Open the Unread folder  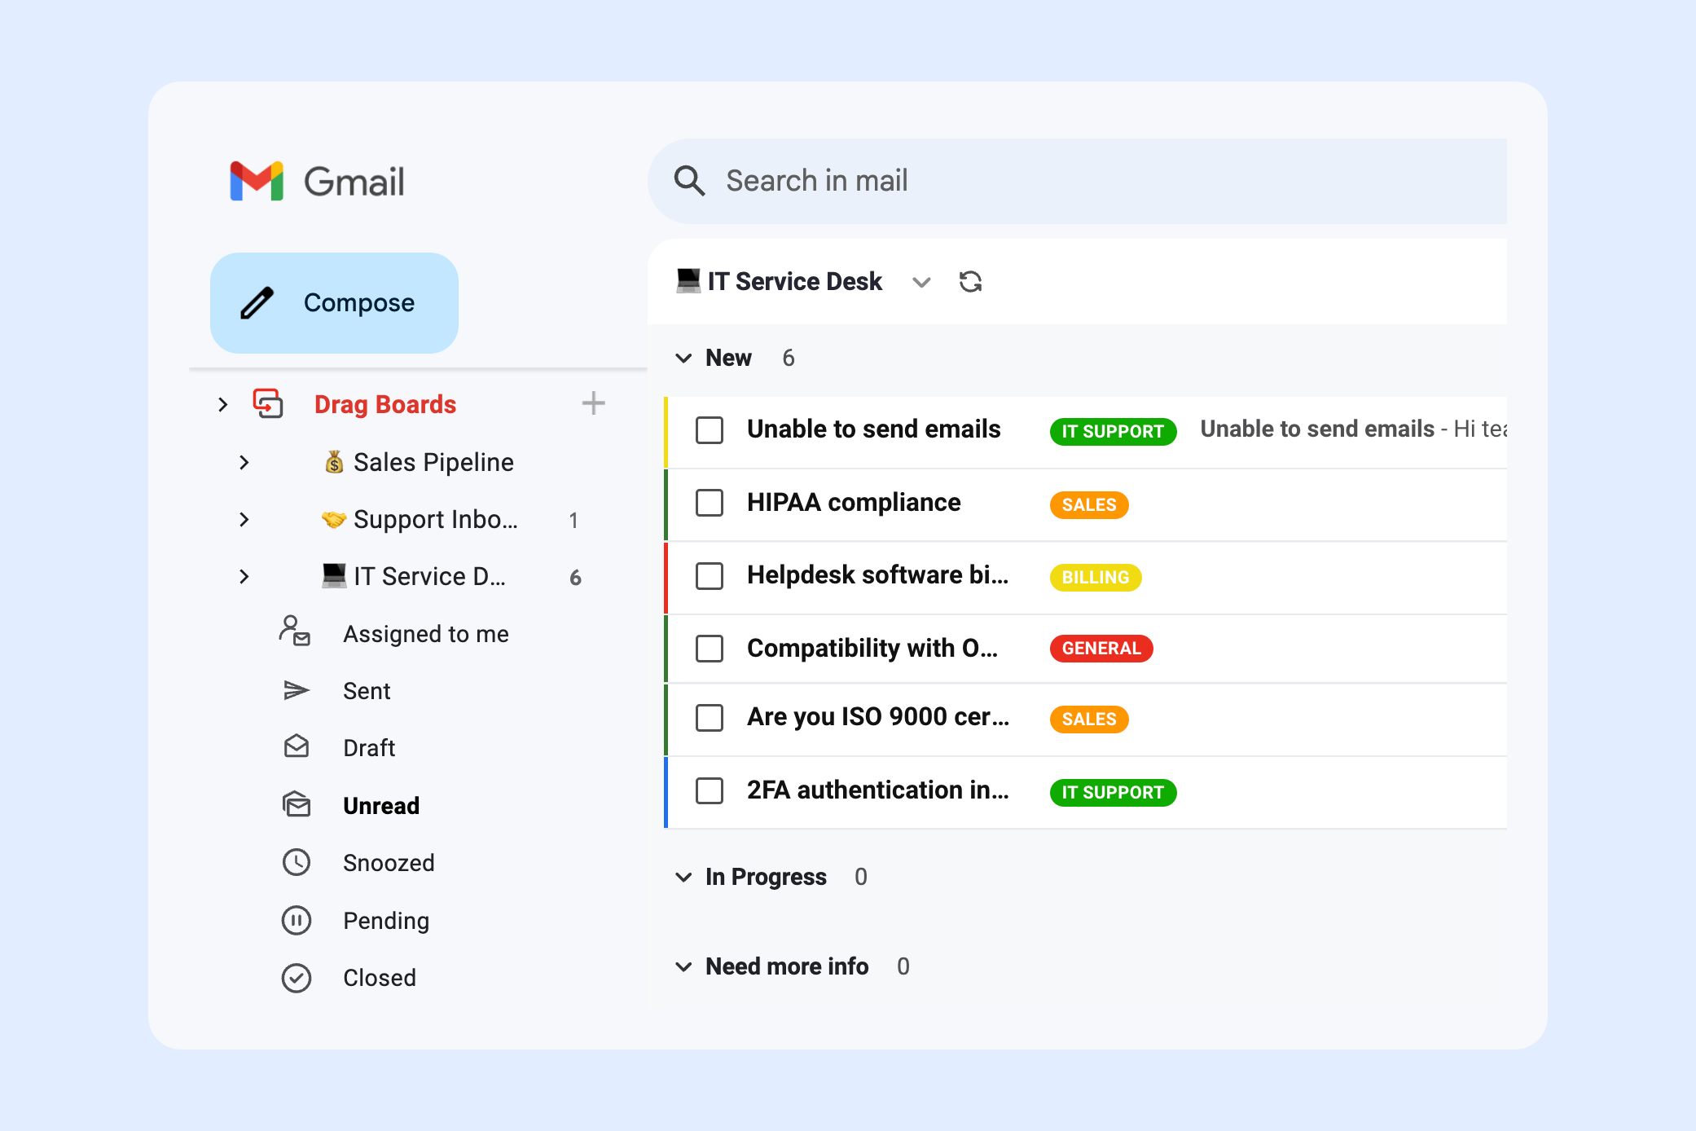pos(381,806)
